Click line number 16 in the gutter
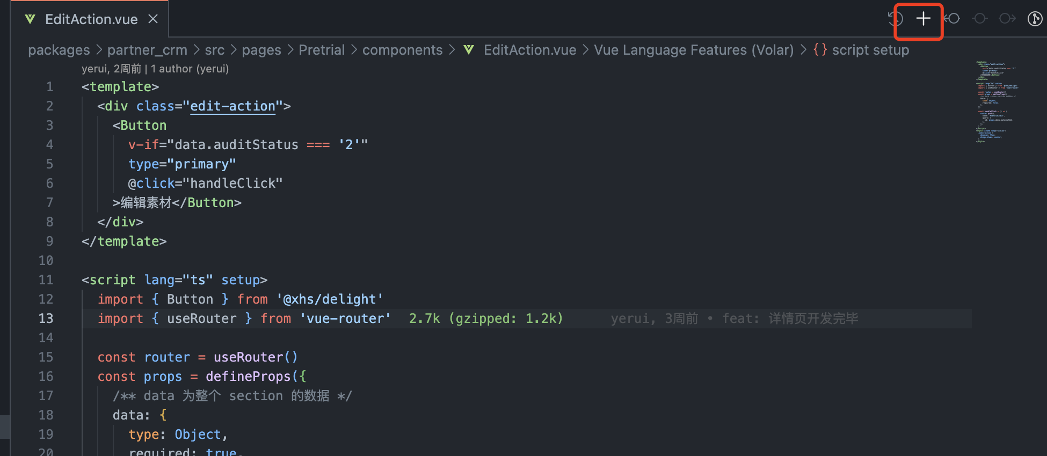This screenshot has width=1047, height=456. [x=46, y=377]
